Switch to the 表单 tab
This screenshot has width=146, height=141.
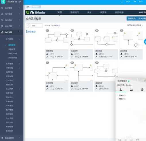pyautogui.click(x=89, y=12)
